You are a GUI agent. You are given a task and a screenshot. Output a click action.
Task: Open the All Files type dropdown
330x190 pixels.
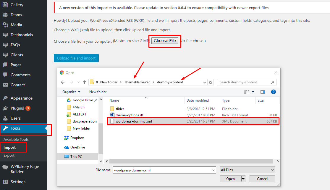coord(247,170)
